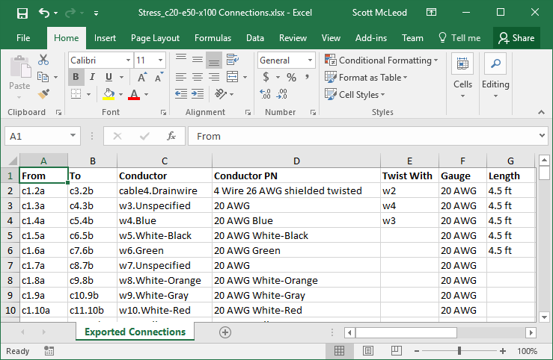This screenshot has width=553, height=360.
Task: Click the Borders icon
Action: click(76, 93)
